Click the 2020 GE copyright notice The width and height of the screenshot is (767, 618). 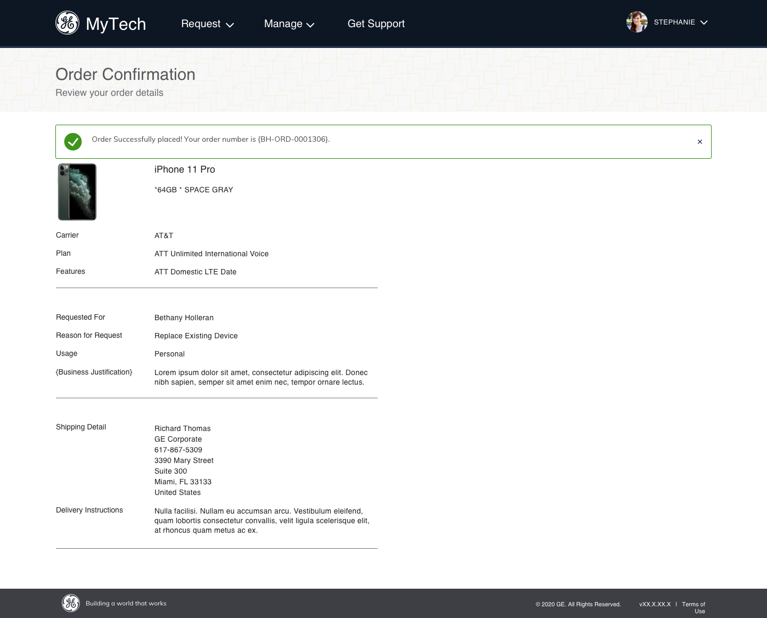[578, 604]
